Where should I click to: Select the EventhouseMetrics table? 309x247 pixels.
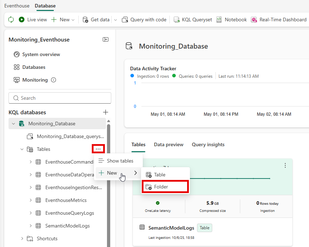click(66, 200)
